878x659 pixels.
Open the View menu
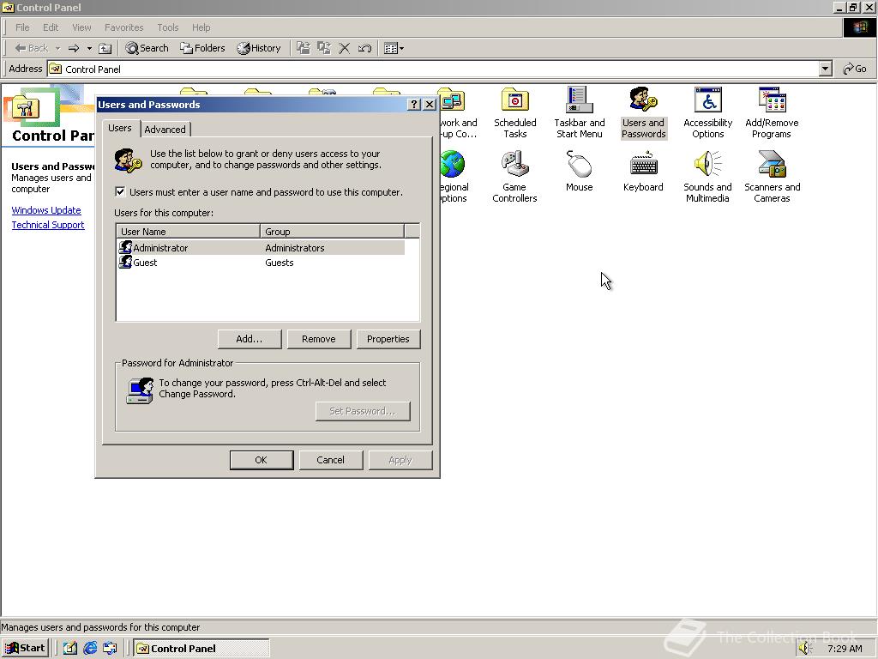81,27
